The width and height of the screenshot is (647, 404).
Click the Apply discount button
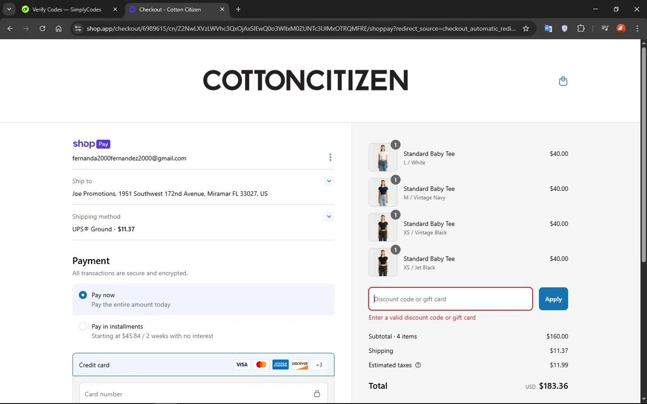coord(553,299)
